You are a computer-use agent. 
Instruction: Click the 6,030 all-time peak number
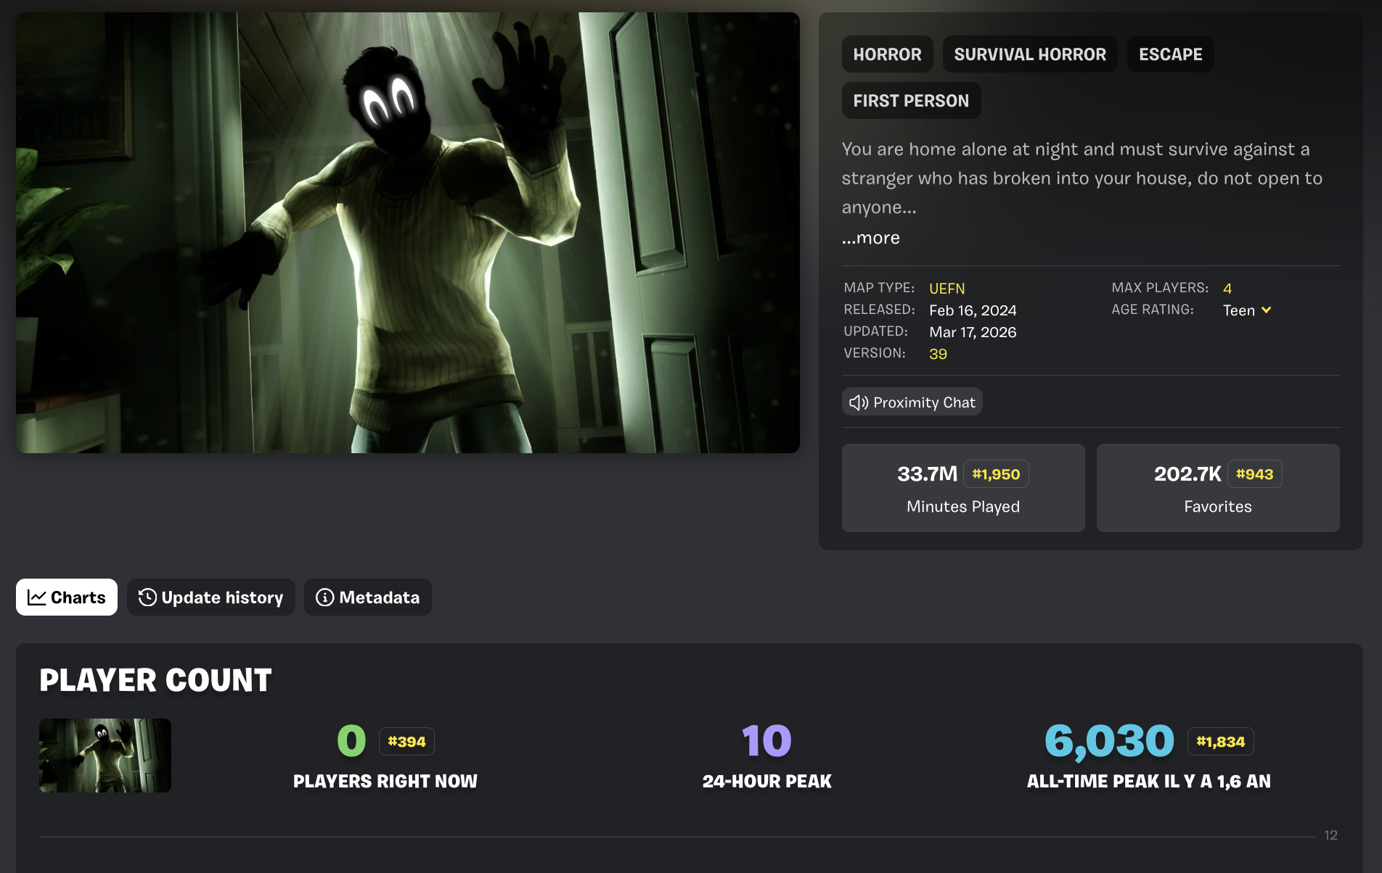(1109, 741)
